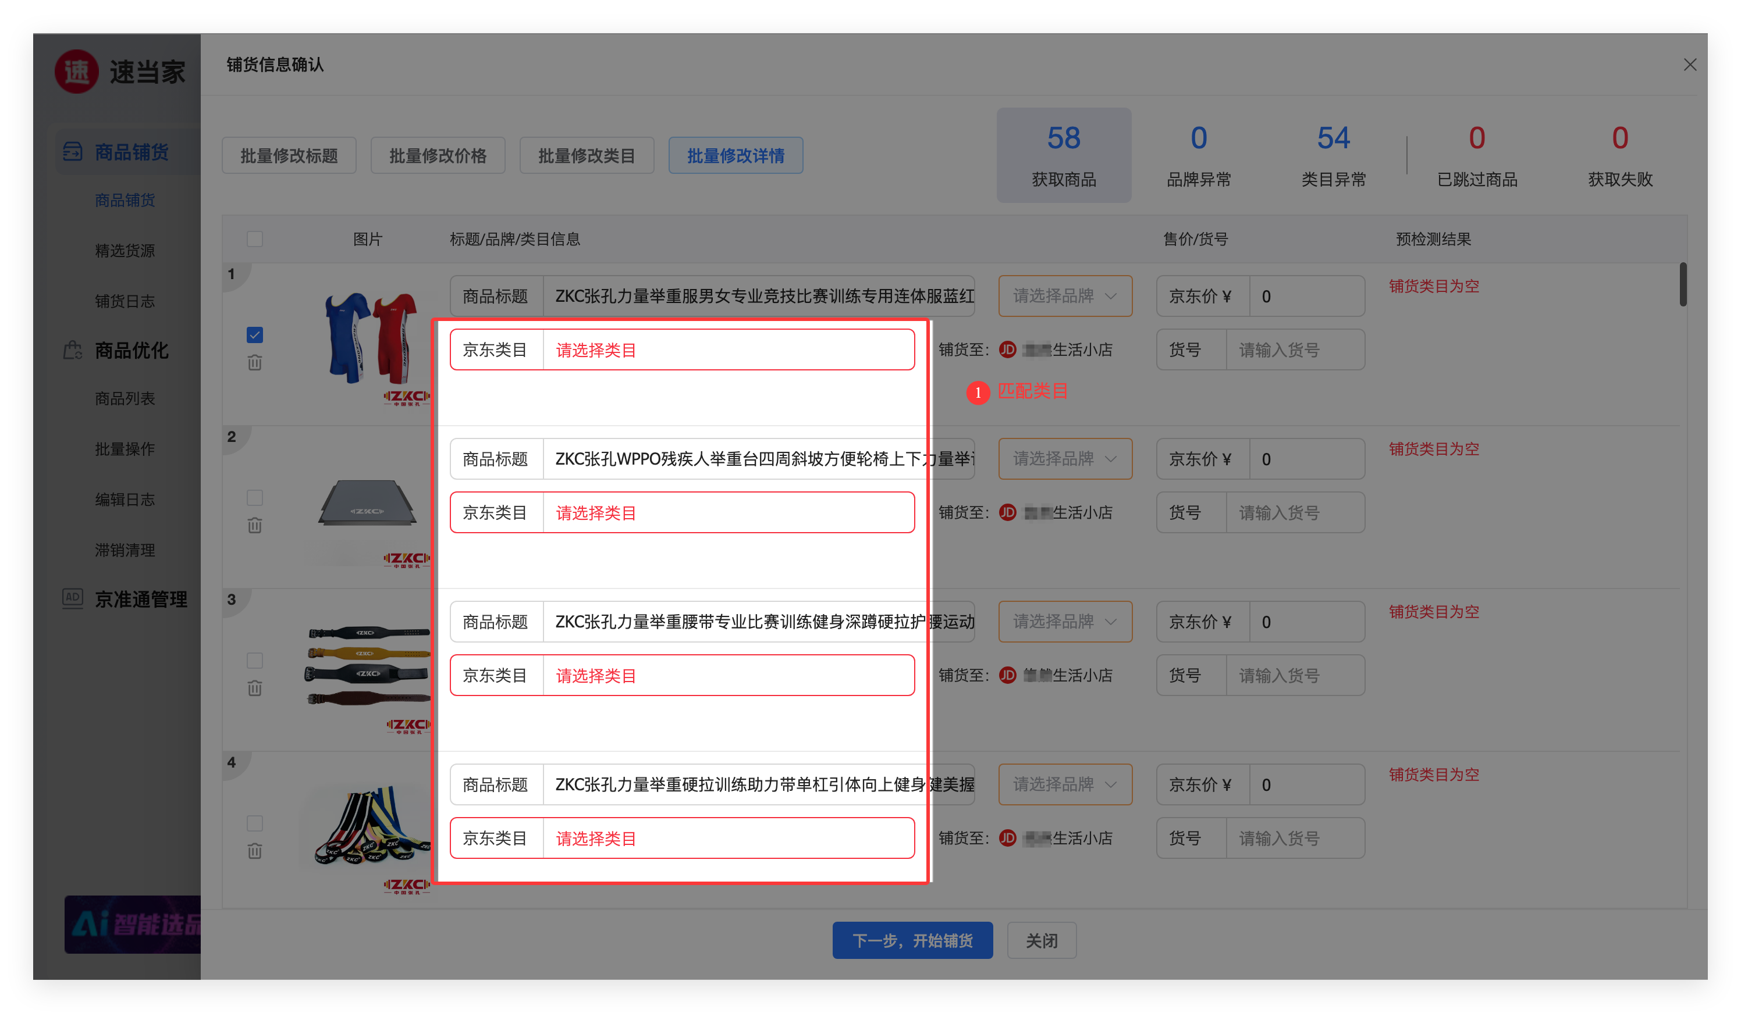This screenshot has height=1013, width=1741.
Task: Toggle the select-all checkbox in table header
Action: 254,239
